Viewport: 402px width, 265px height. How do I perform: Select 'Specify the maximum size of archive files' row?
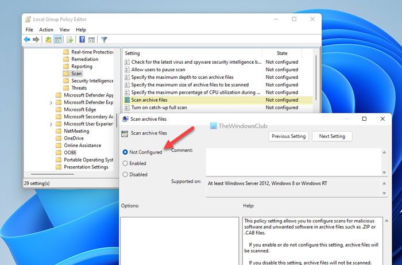click(218, 85)
